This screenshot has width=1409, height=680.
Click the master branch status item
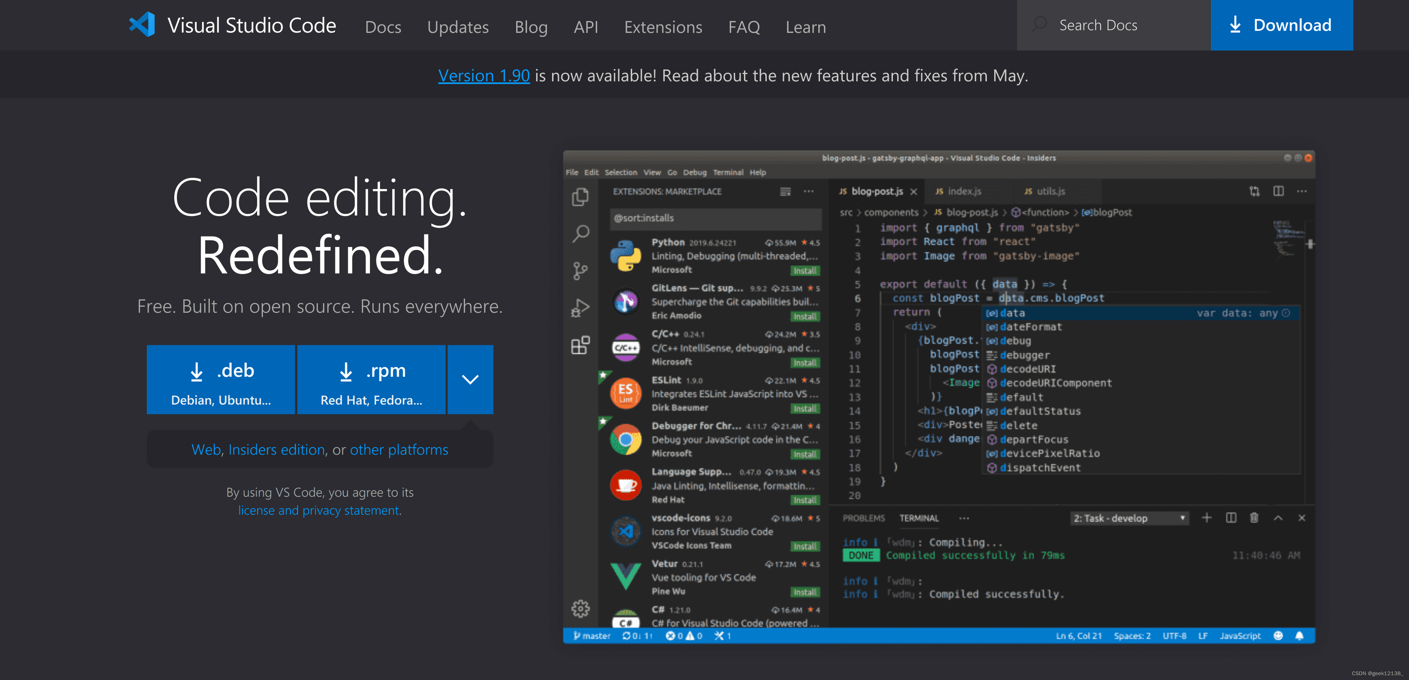591,636
